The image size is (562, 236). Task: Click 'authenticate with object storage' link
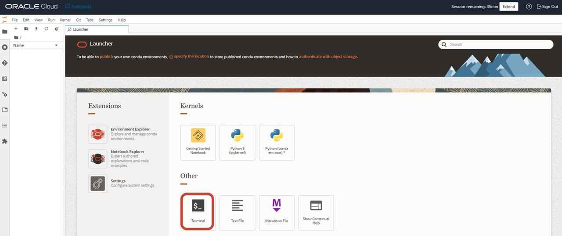point(328,57)
